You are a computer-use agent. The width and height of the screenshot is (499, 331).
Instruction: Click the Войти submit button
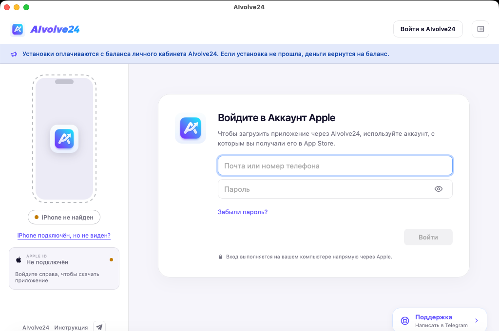tap(428, 237)
